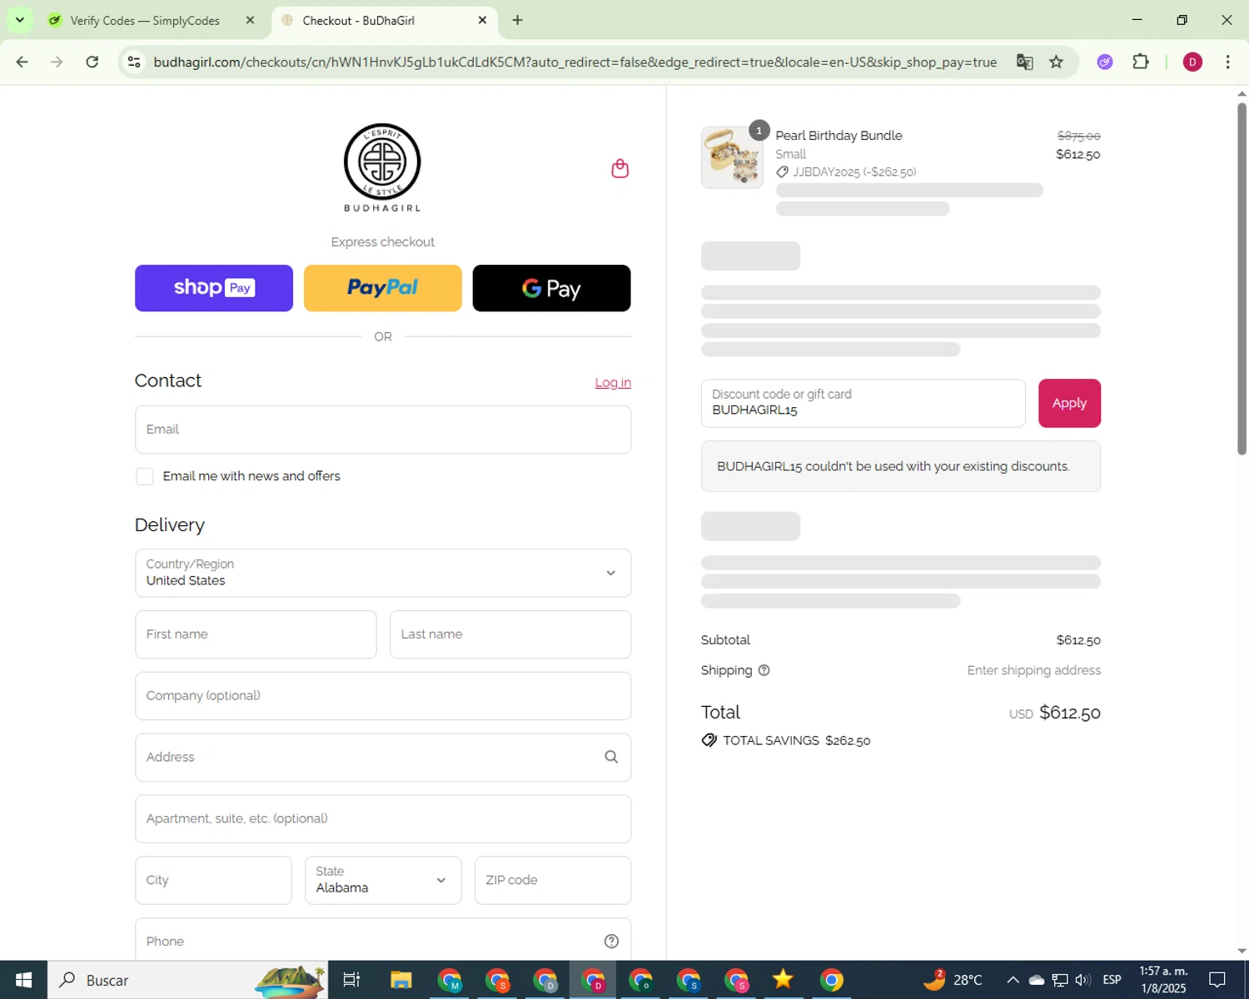Click the ZIP code field
Image resolution: width=1249 pixels, height=999 pixels.
(x=553, y=880)
